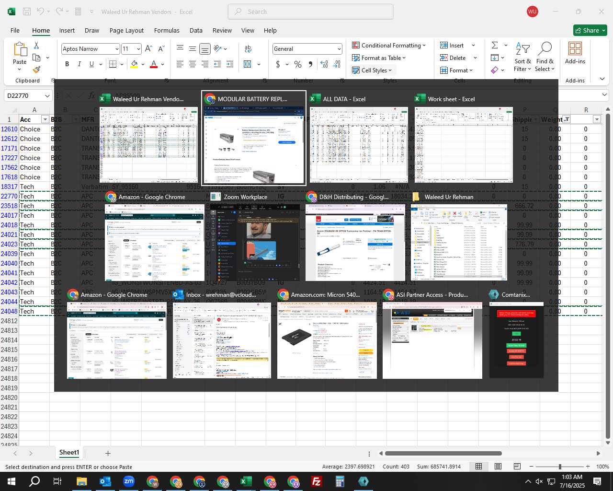Open the Name Box dropdown arrow
This screenshot has height=491, width=613.
pyautogui.click(x=47, y=96)
